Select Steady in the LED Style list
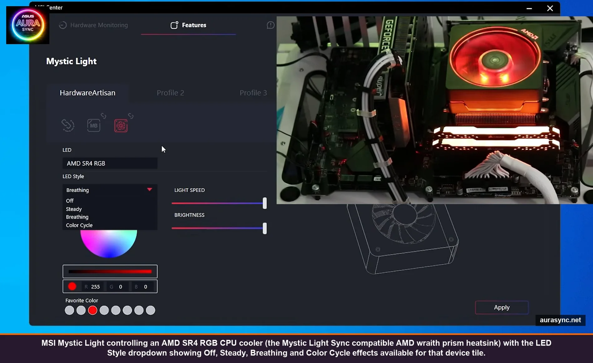 (x=74, y=209)
